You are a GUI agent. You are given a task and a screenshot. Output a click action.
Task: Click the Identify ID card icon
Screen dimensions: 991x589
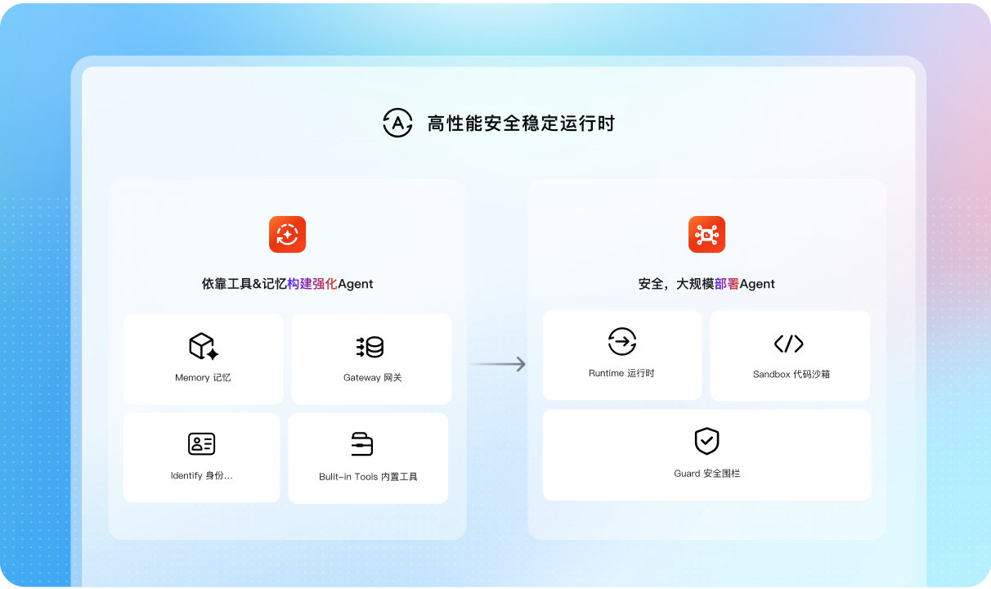(201, 444)
